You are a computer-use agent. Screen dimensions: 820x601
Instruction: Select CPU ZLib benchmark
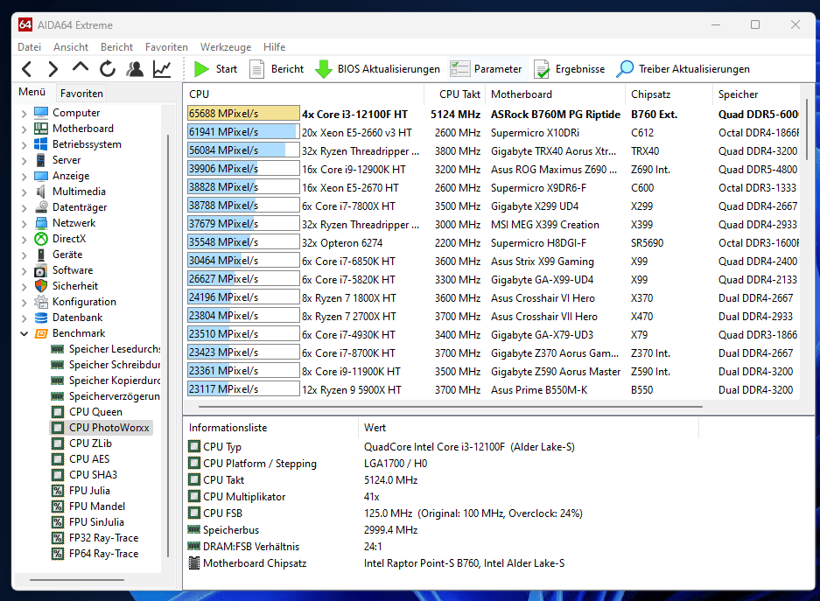pyautogui.click(x=90, y=444)
